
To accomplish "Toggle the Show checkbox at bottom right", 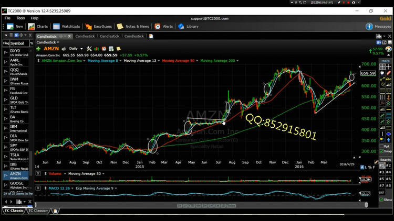I will (382, 200).
